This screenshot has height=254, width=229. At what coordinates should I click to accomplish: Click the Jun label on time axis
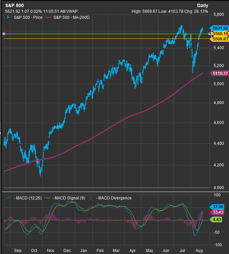tap(166, 251)
